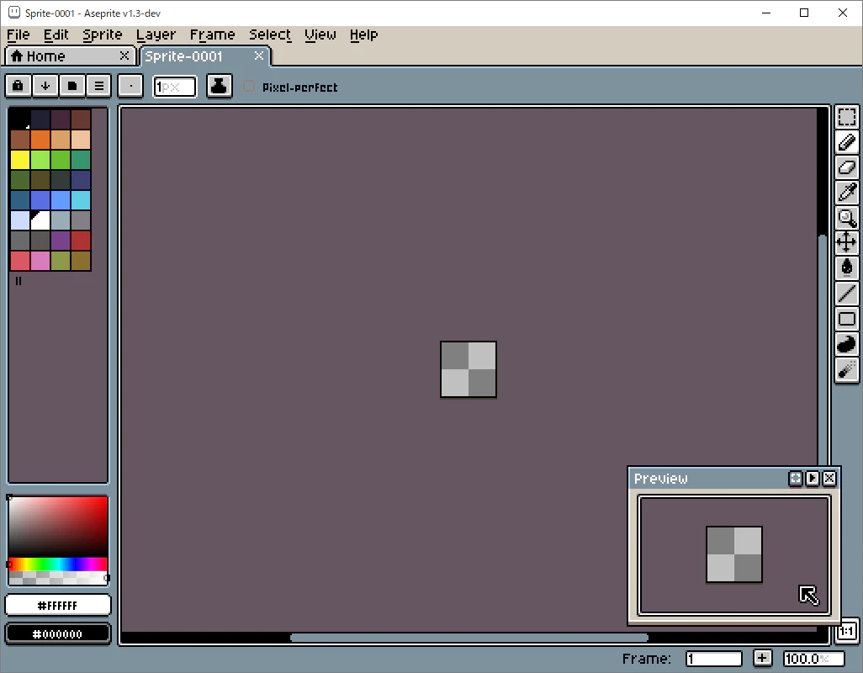Open the View menu
The image size is (863, 673).
(320, 34)
